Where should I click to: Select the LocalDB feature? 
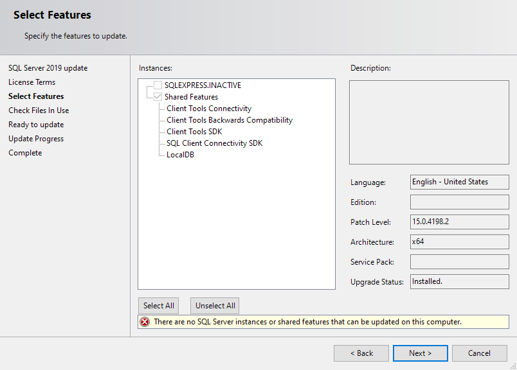[178, 154]
